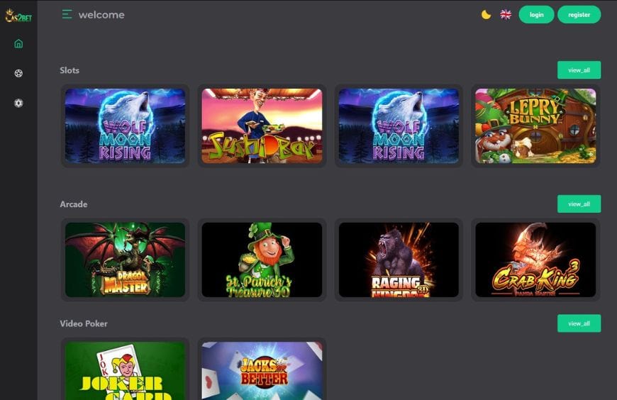The image size is (617, 400).
Task: Open the sports ball sidebar icon
Action: pos(18,73)
